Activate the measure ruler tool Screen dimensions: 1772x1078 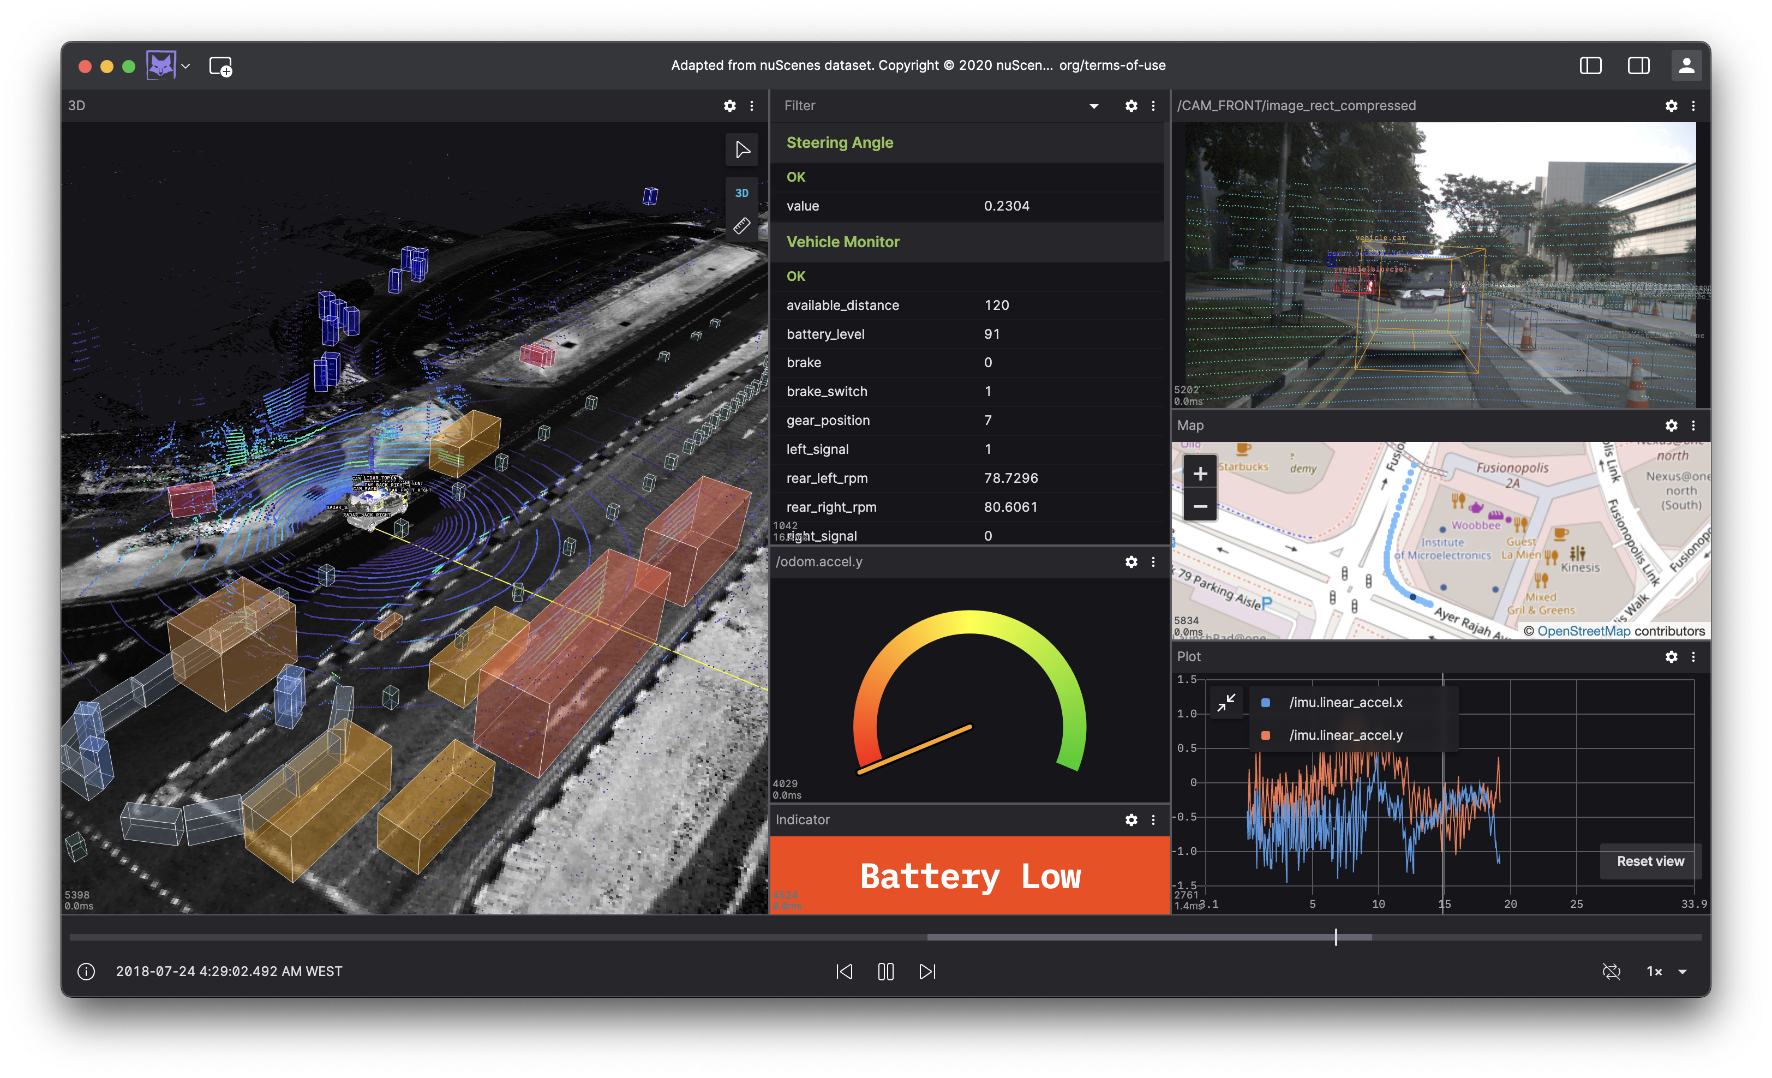point(741,226)
